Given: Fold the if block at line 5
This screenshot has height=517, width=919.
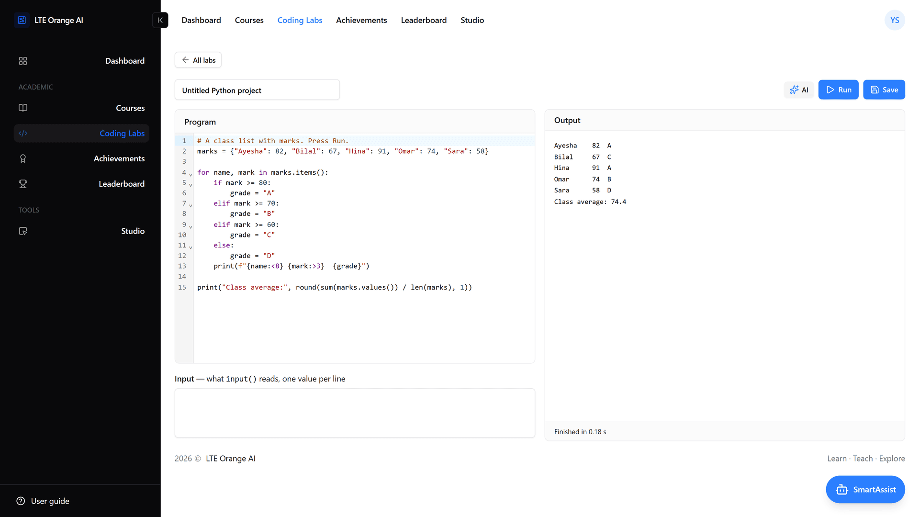Looking at the screenshot, I should [191, 184].
